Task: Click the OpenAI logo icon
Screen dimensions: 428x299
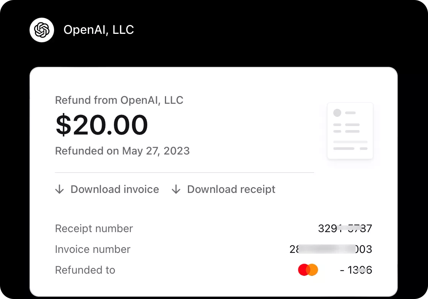Action: click(42, 30)
